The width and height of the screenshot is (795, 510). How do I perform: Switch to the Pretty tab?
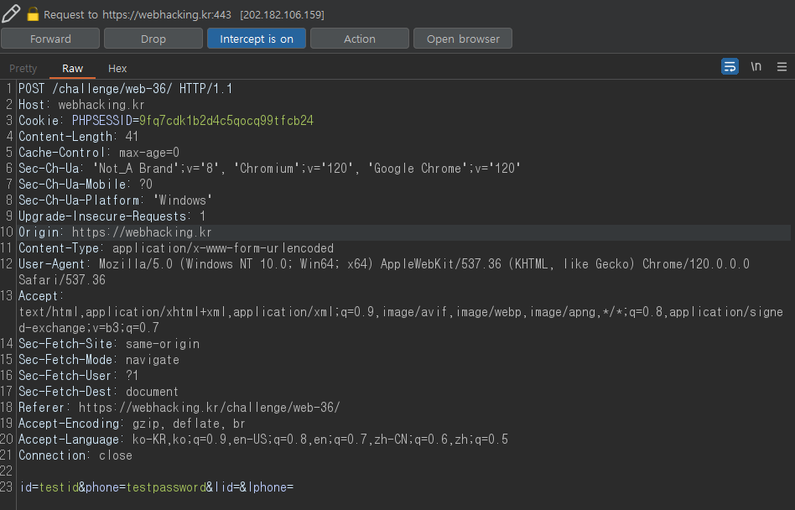(x=23, y=69)
